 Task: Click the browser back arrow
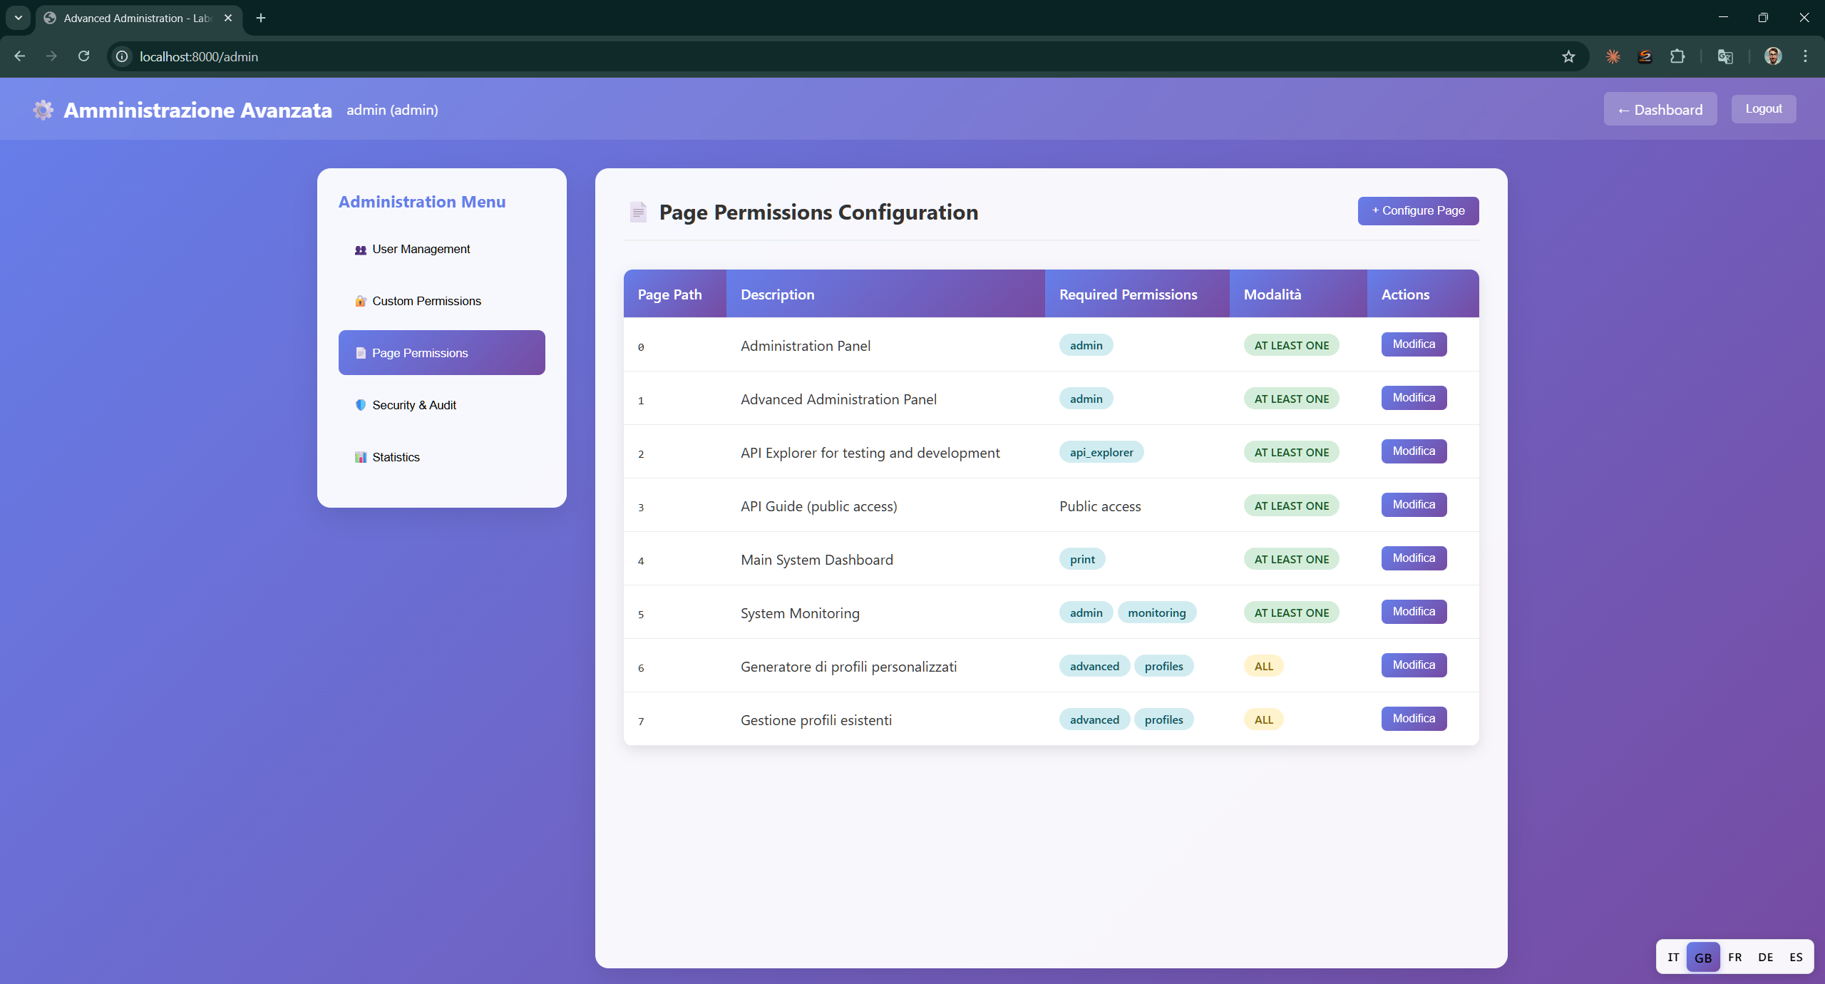pos(20,56)
